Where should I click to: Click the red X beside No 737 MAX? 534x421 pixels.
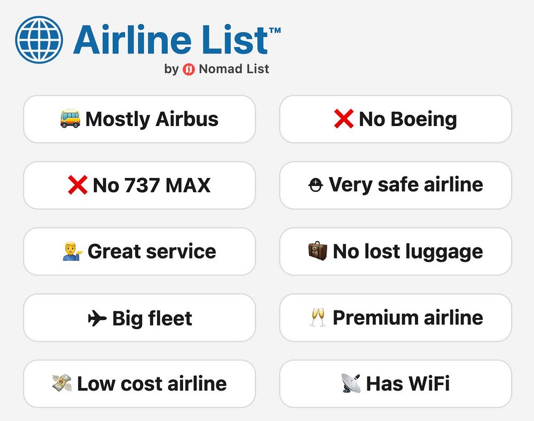click(x=77, y=185)
